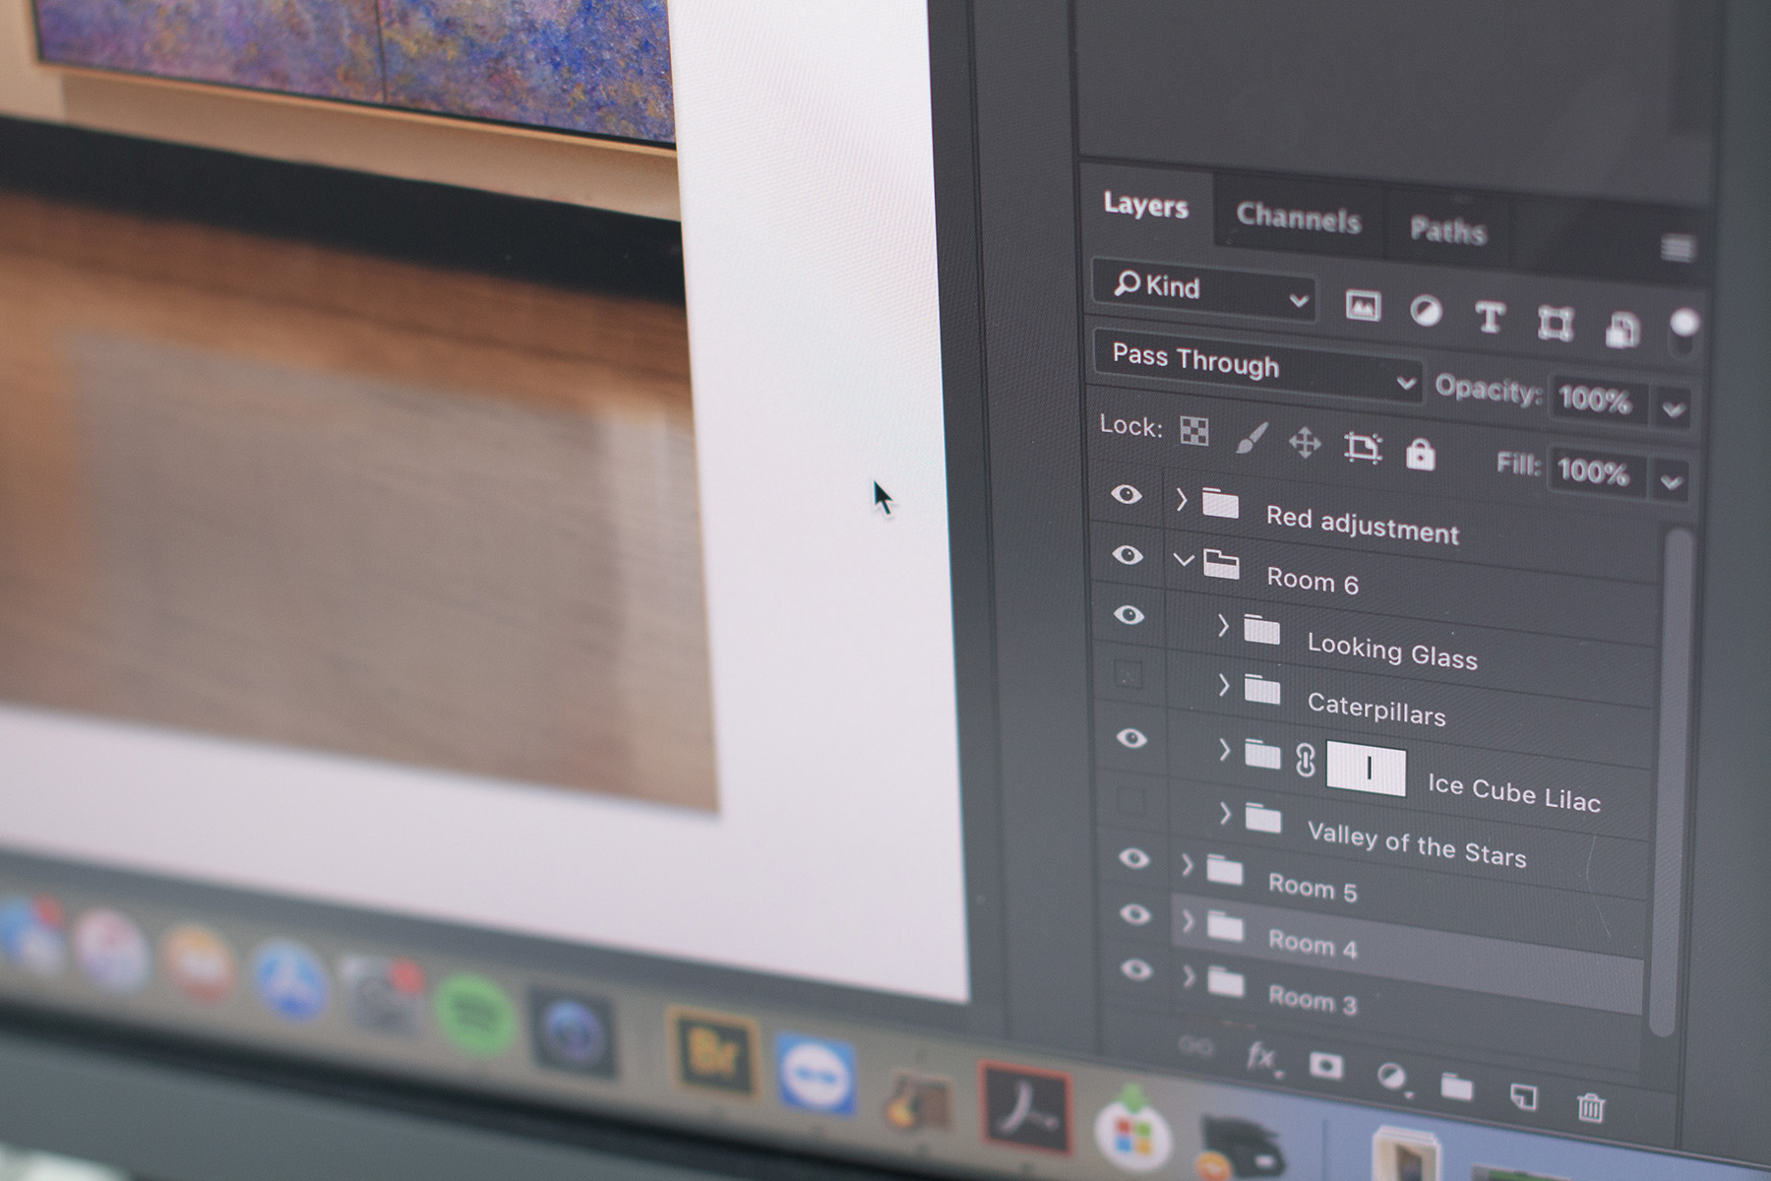Hide the Ice Cube Lilac group

point(1131,738)
